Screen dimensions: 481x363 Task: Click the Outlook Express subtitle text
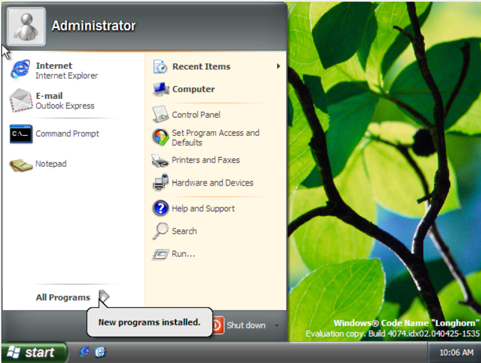coord(65,106)
